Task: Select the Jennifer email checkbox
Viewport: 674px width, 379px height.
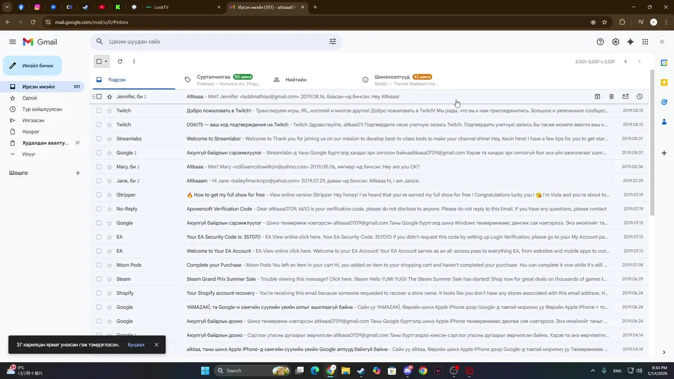Action: point(99,97)
